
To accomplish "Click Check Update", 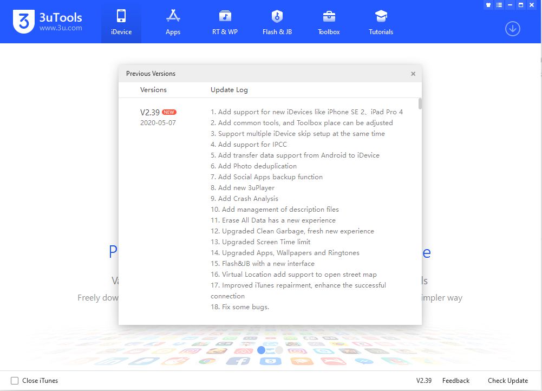I will coord(508,381).
